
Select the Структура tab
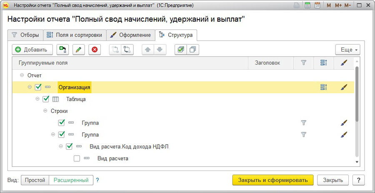point(176,35)
